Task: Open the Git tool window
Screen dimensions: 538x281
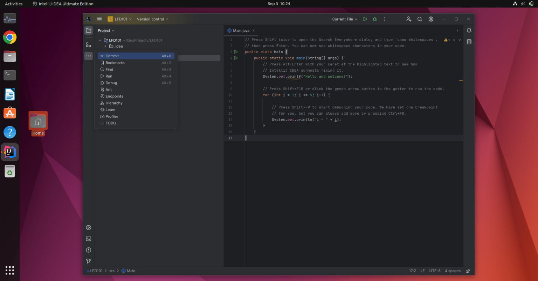Action: [88, 261]
